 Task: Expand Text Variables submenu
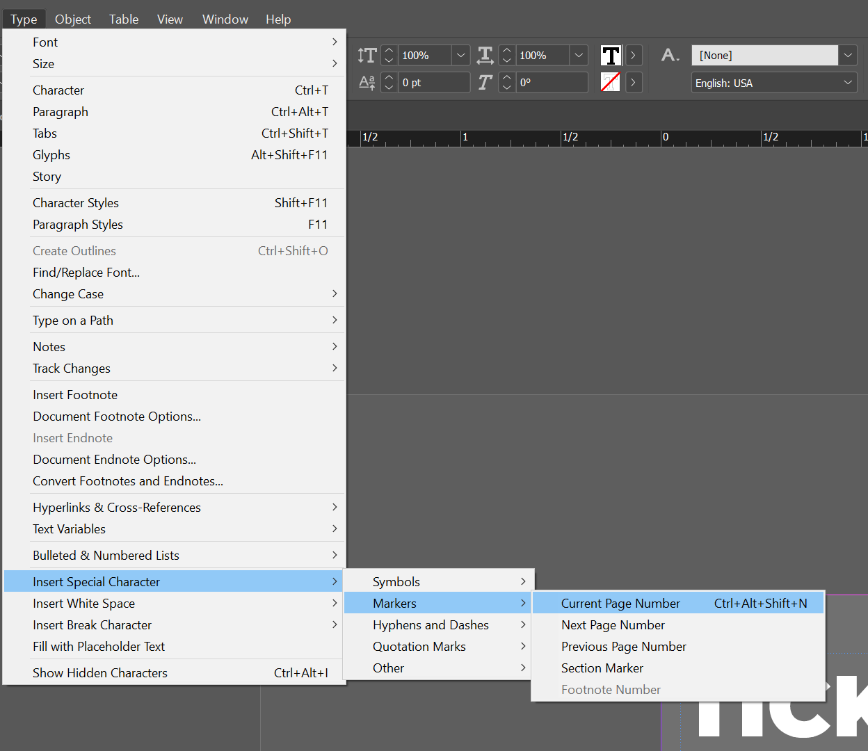(174, 528)
